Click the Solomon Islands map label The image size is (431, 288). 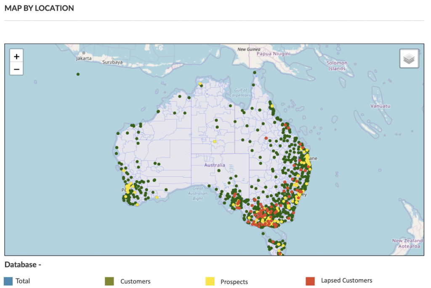(x=337, y=66)
